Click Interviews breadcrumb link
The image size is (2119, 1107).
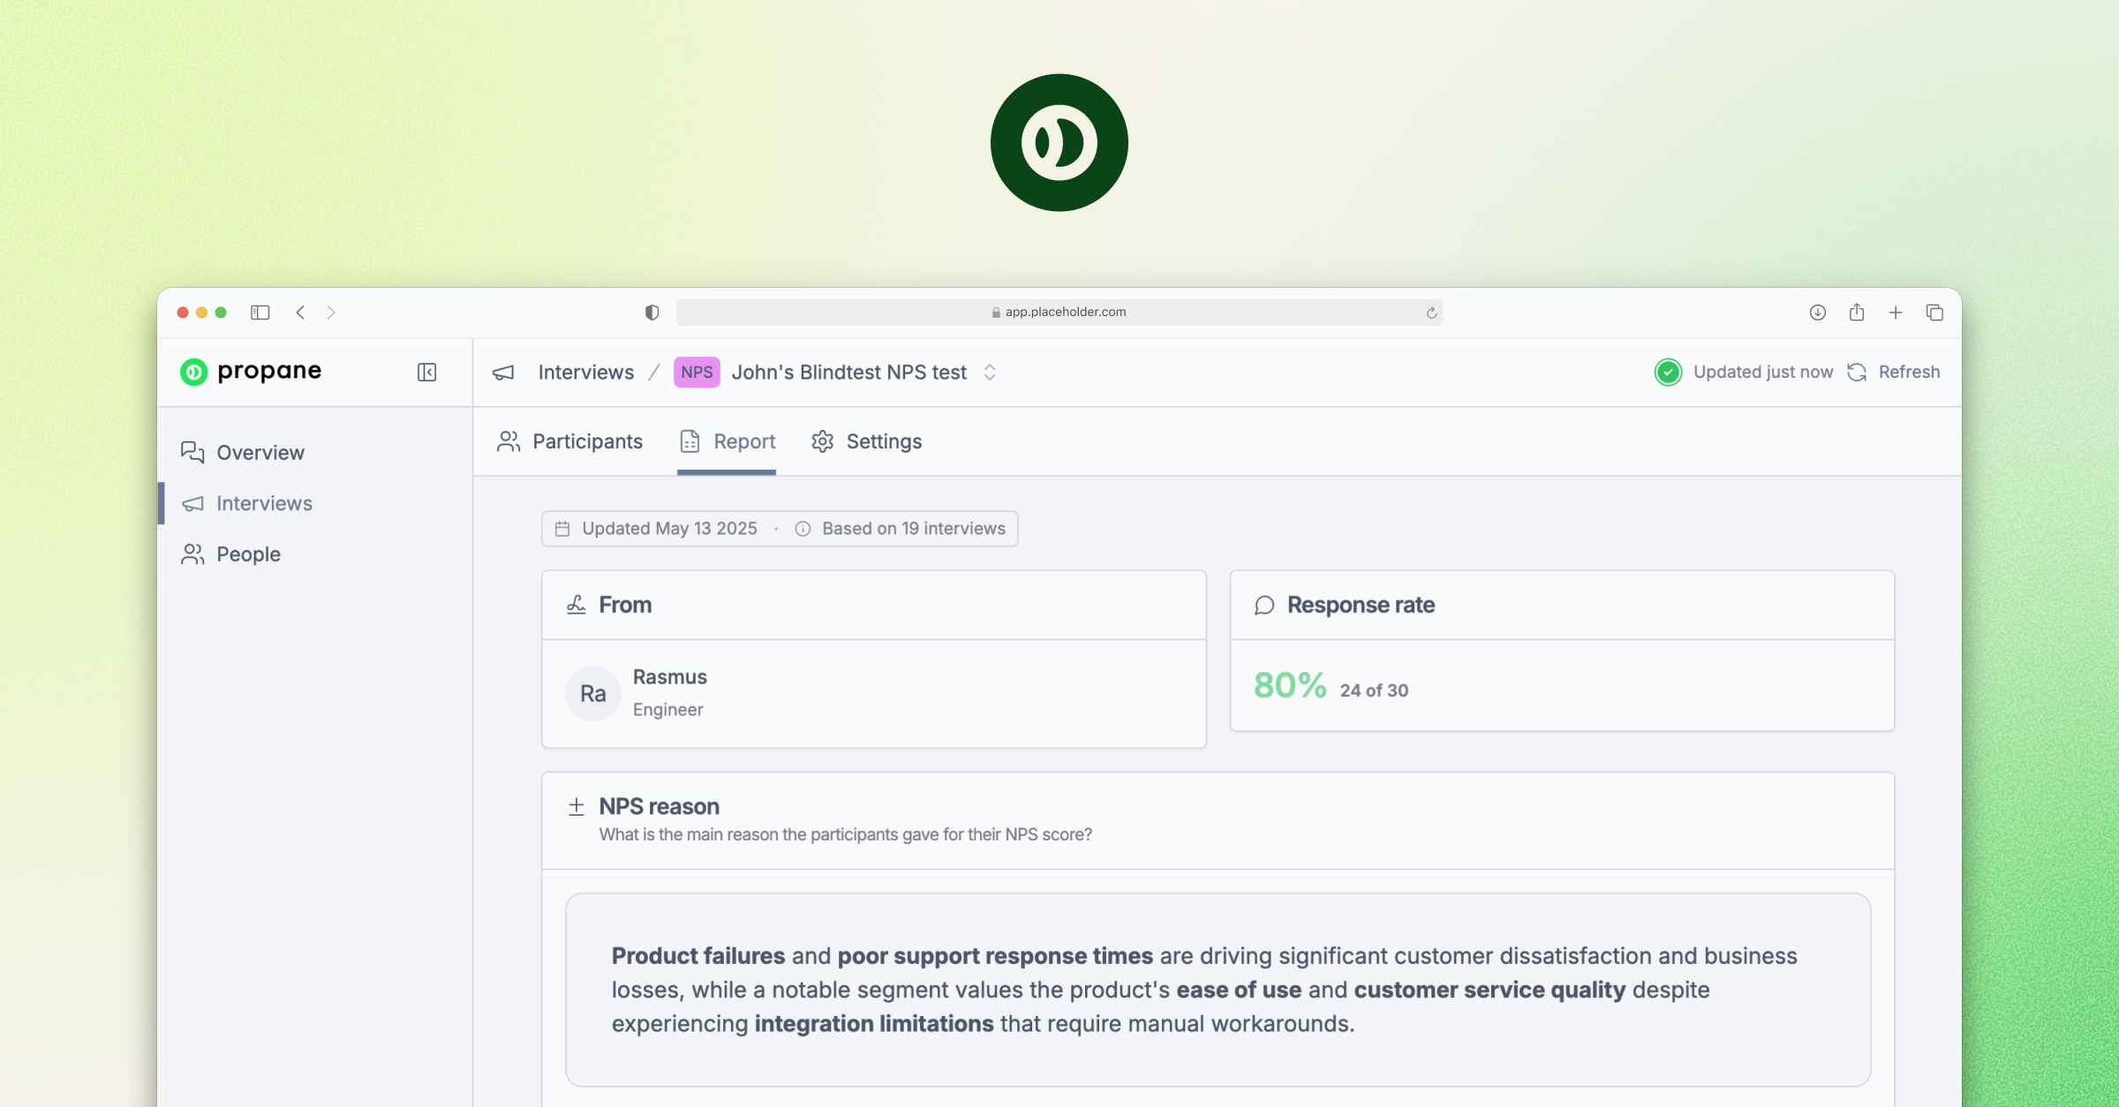585,373
